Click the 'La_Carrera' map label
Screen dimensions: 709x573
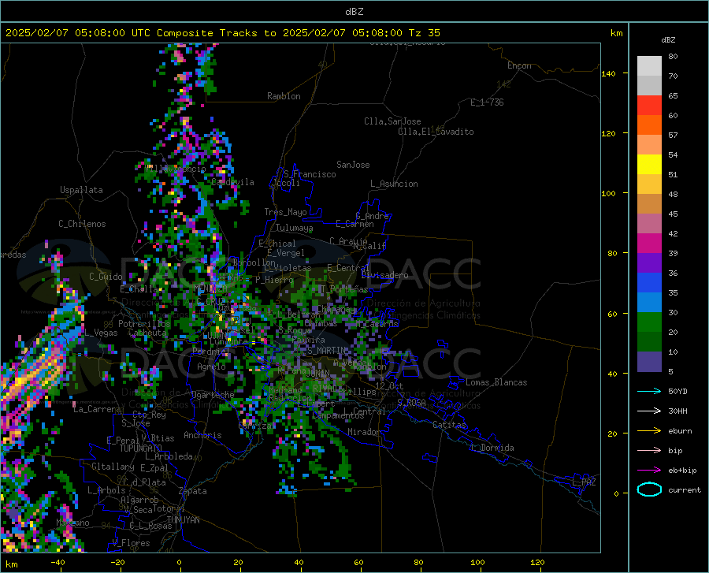97,409
